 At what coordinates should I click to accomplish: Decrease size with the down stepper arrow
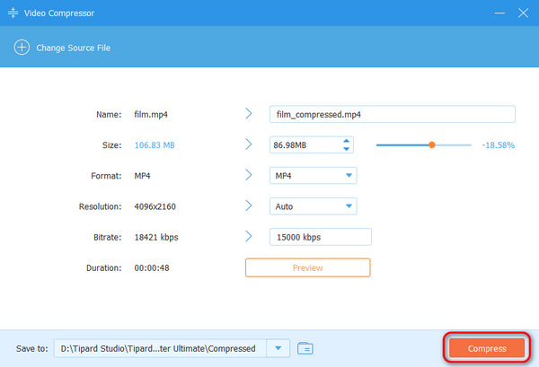tap(347, 149)
